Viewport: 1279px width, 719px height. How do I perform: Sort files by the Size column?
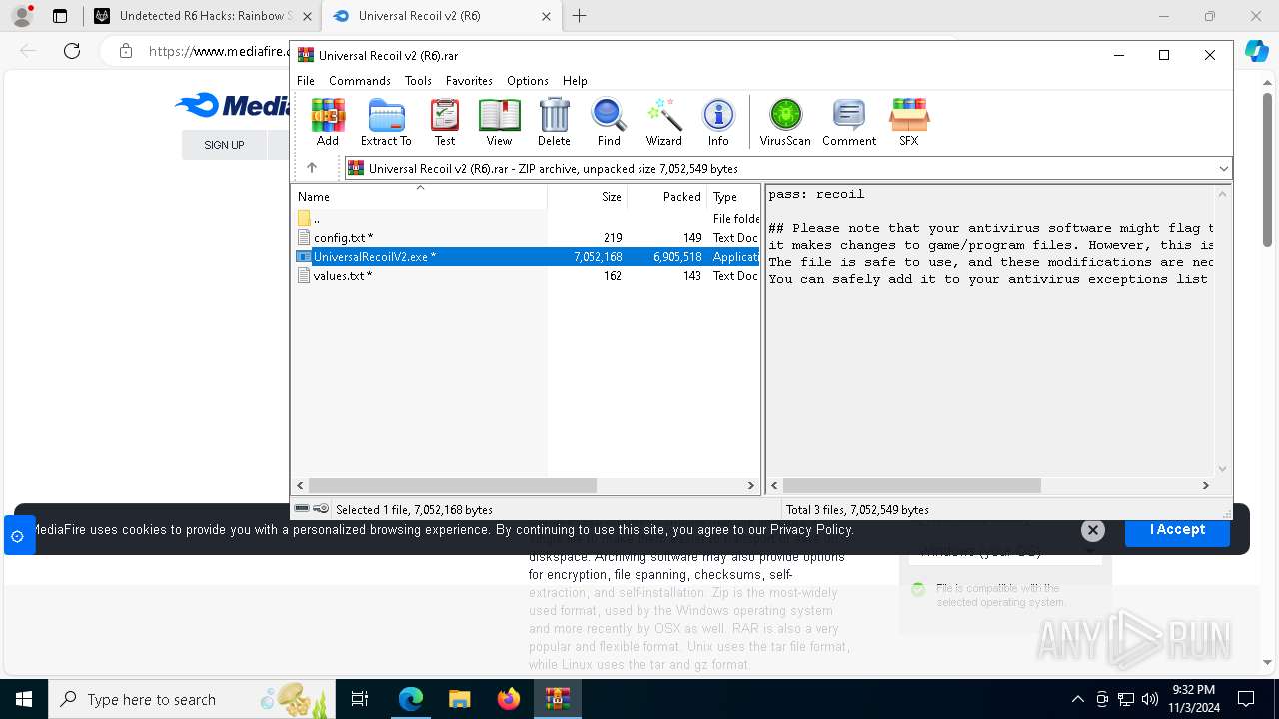tap(588, 197)
